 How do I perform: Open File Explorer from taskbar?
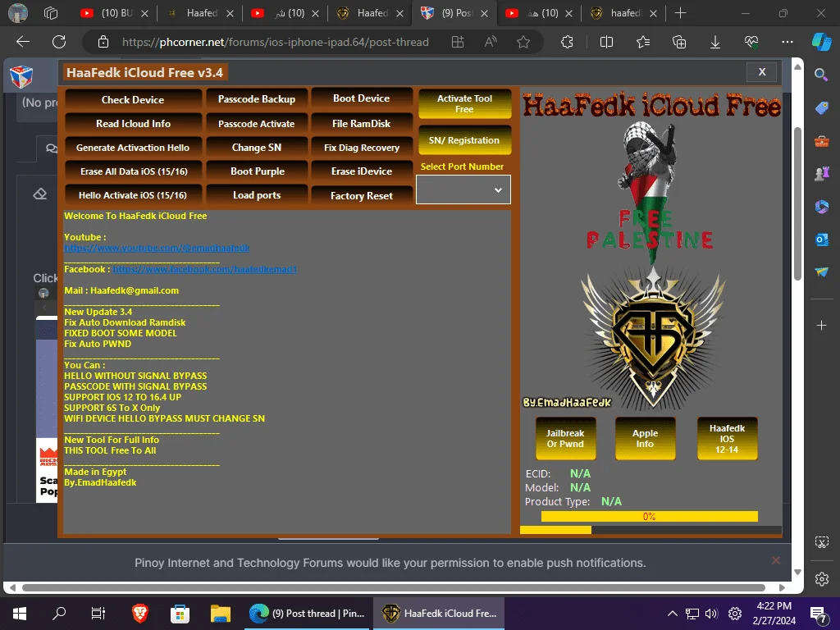click(220, 614)
